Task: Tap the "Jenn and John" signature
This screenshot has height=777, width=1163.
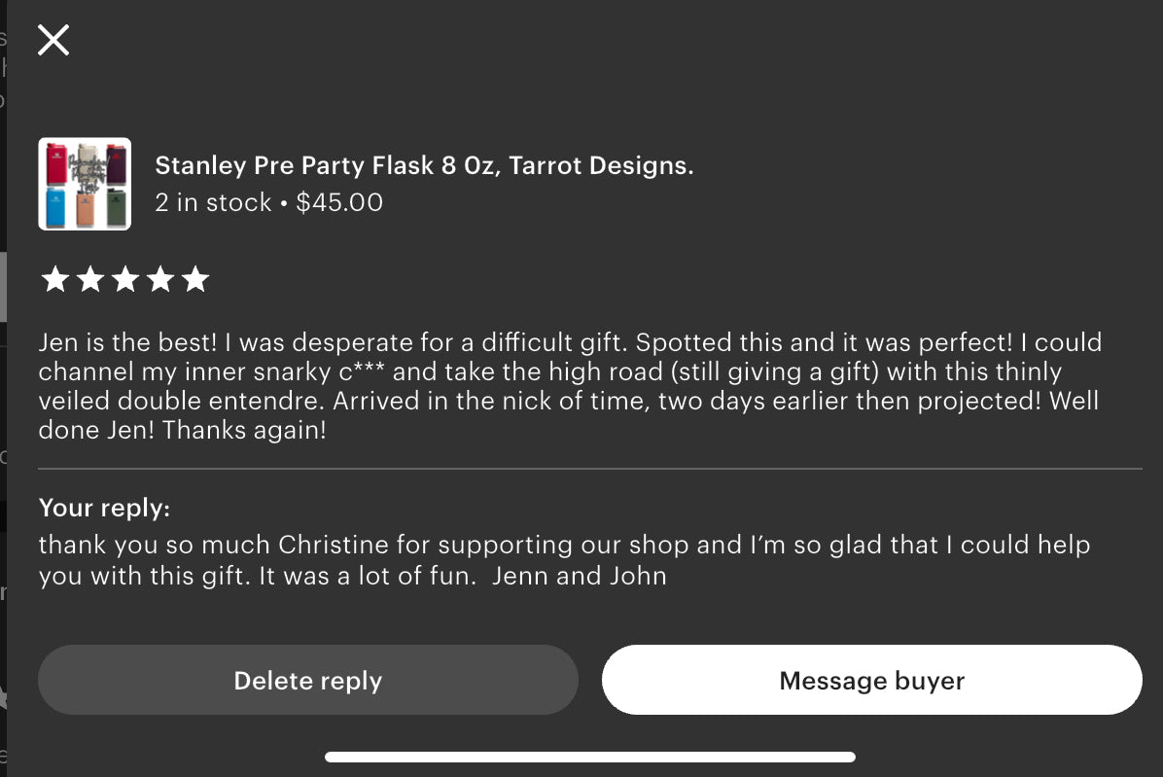Action: click(579, 576)
